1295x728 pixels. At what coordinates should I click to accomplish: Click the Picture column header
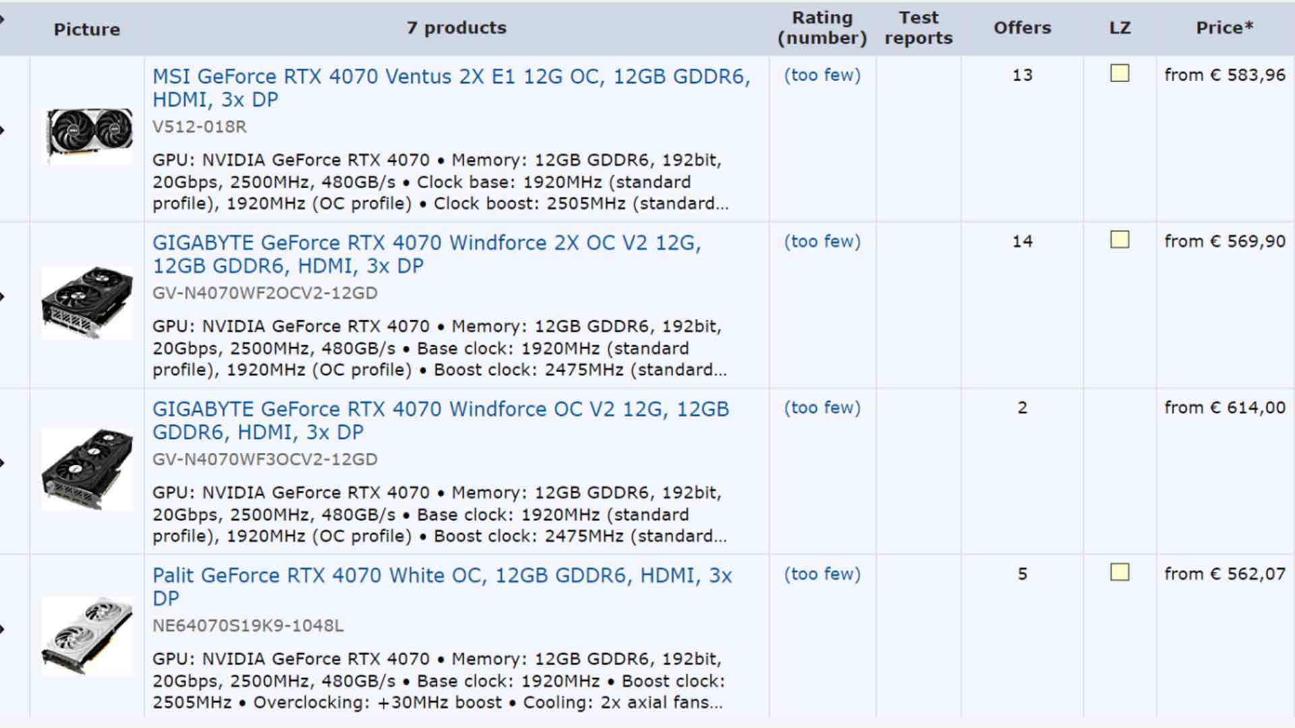[87, 29]
